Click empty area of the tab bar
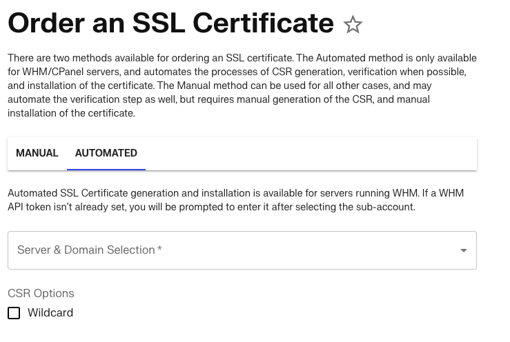This screenshot has height=342, width=510. (x=311, y=153)
